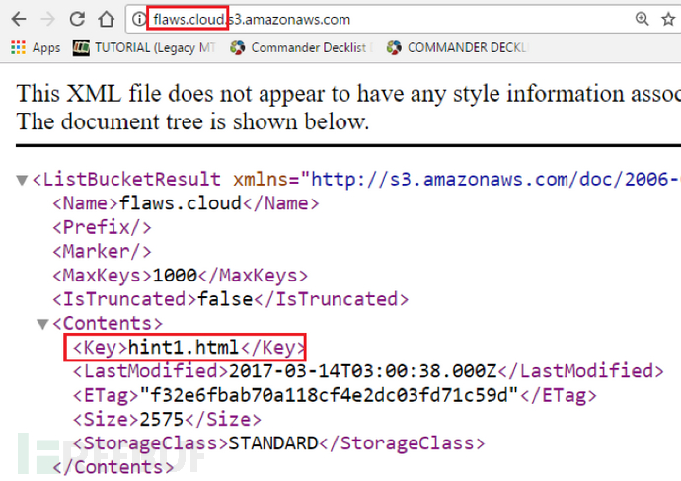681x481 pixels.
Task: Select the IsTruncated value false
Action: 225,299
